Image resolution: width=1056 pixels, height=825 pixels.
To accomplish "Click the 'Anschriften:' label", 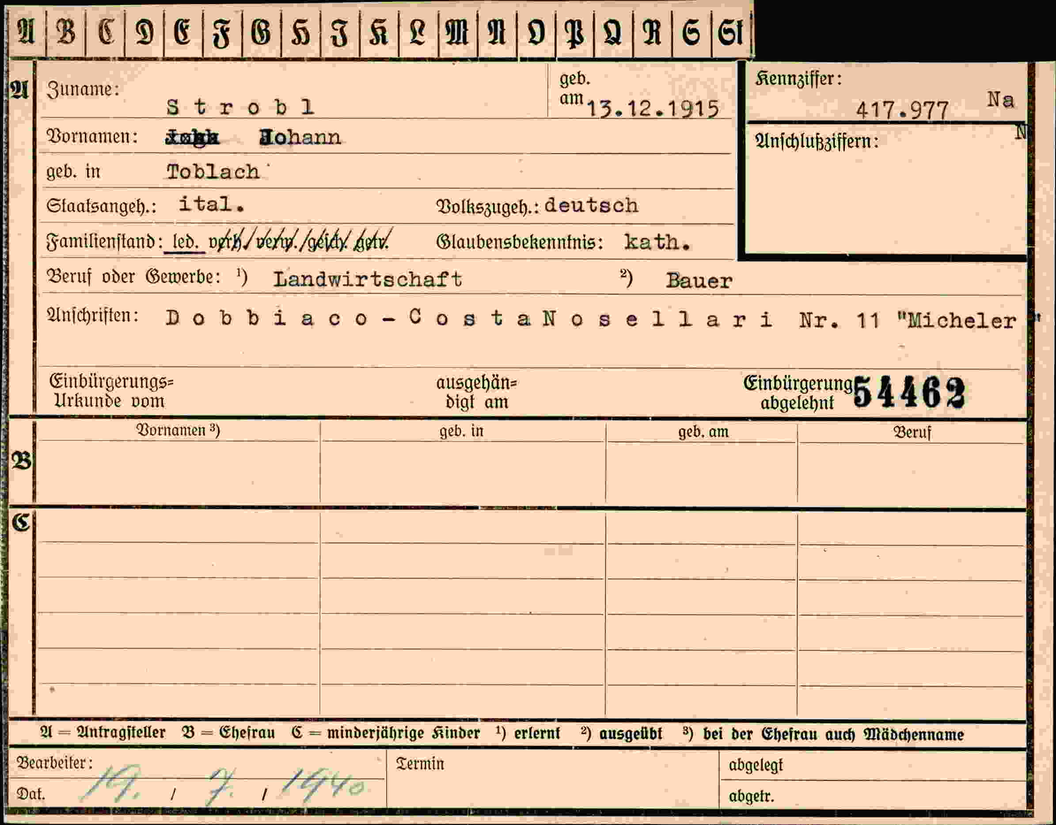I will (92, 316).
